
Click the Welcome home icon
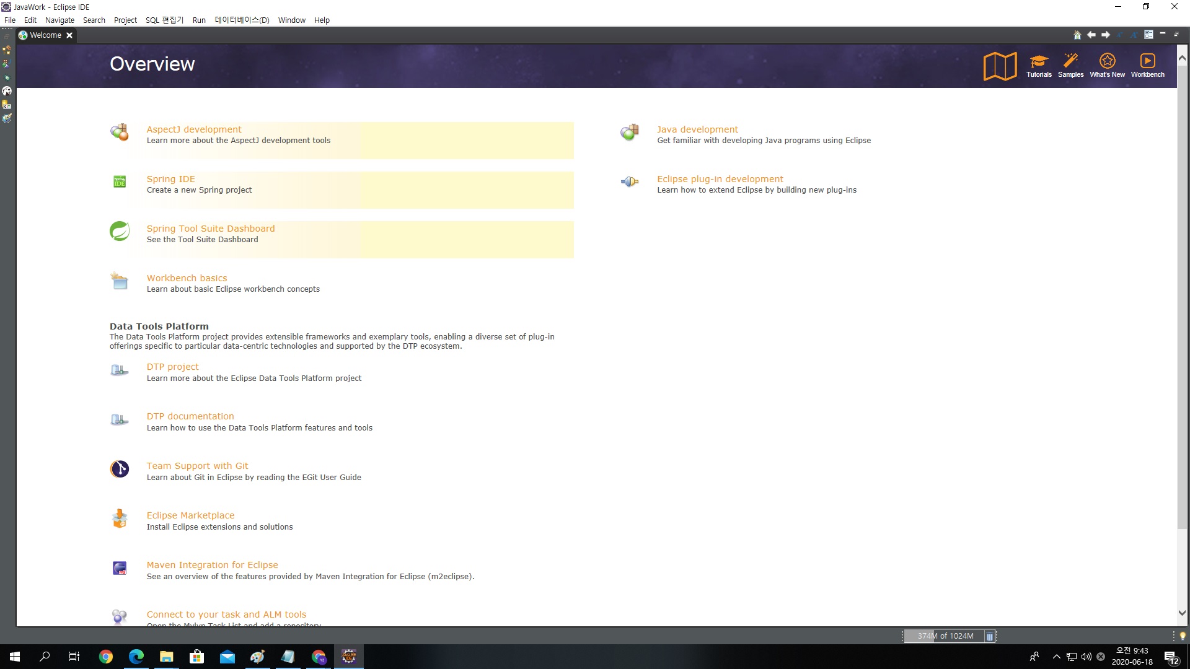point(1077,35)
